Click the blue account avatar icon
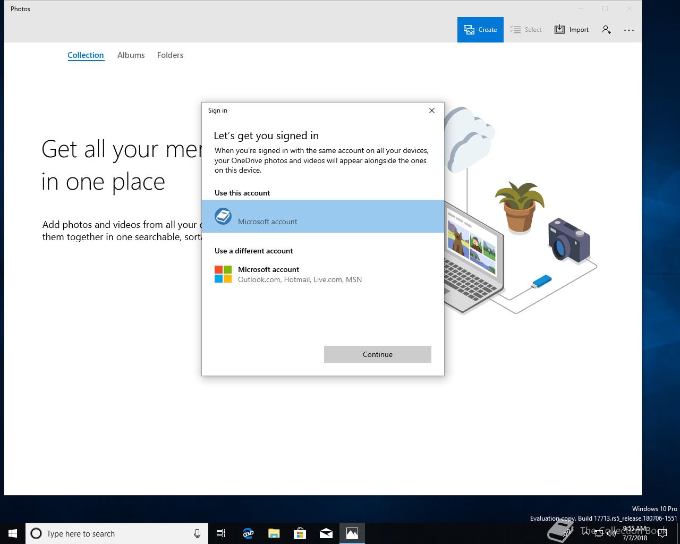Viewport: 680px width, 544px height. tap(223, 216)
